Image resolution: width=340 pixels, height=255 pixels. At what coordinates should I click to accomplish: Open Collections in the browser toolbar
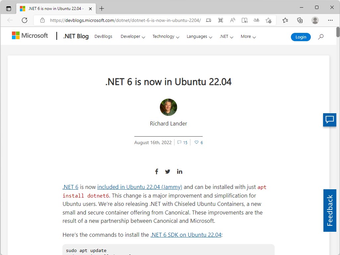click(300, 20)
